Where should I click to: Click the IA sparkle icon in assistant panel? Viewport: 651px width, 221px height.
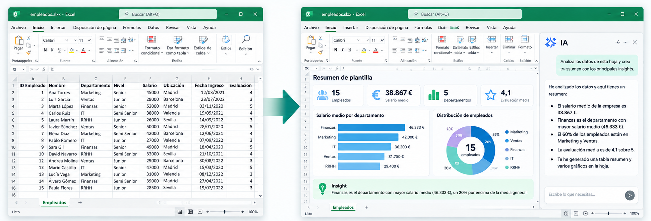click(x=551, y=42)
